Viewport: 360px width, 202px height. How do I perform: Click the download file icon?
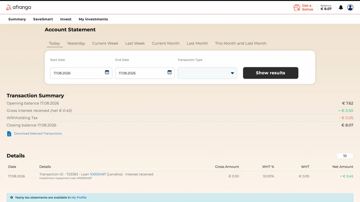[x=9, y=134]
